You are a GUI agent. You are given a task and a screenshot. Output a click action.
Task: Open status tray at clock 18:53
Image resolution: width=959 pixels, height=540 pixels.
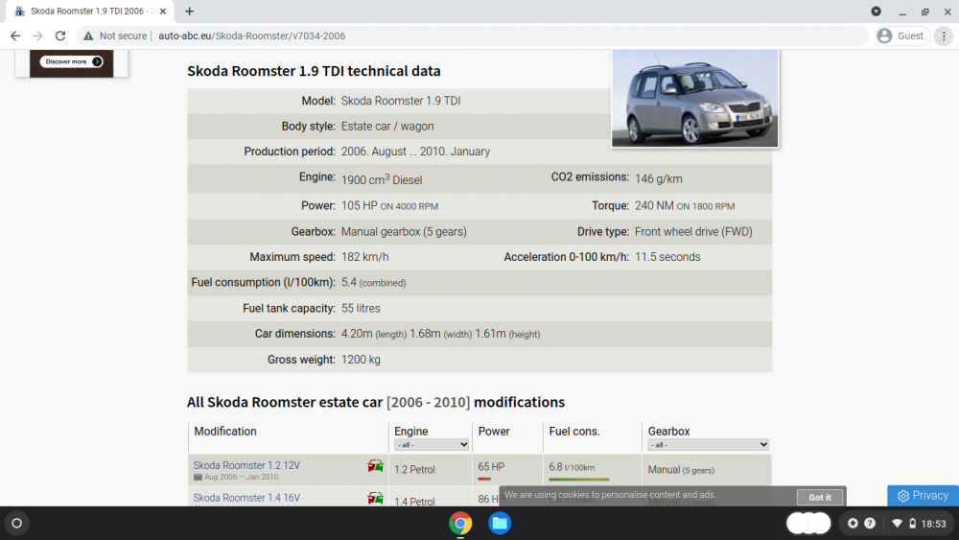(x=933, y=524)
